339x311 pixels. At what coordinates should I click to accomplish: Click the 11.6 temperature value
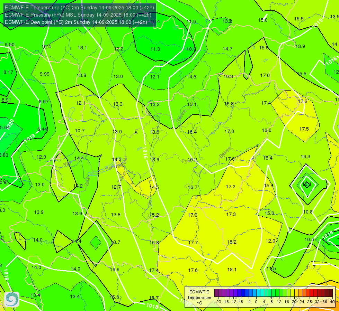191,21
